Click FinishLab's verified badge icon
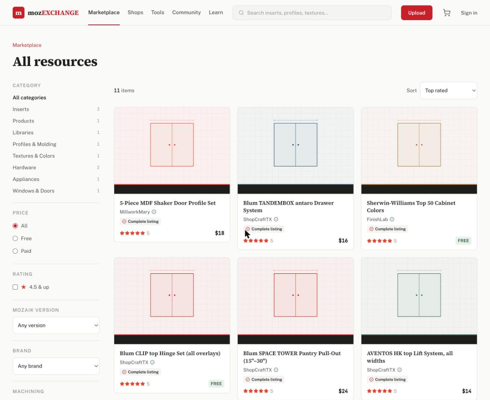The width and height of the screenshot is (490, 400). point(392,219)
